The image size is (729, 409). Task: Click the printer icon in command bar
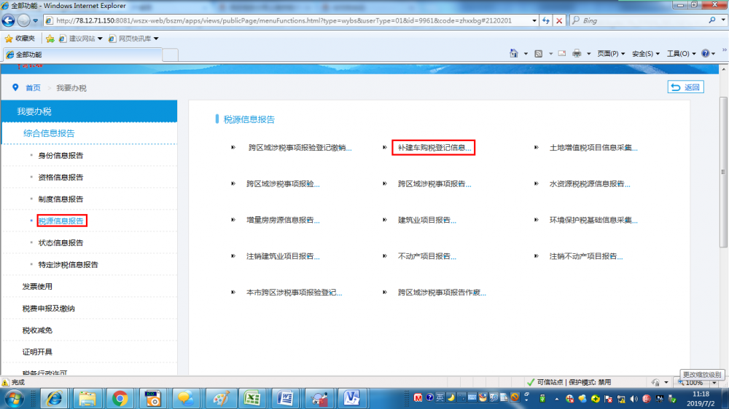[x=577, y=54]
